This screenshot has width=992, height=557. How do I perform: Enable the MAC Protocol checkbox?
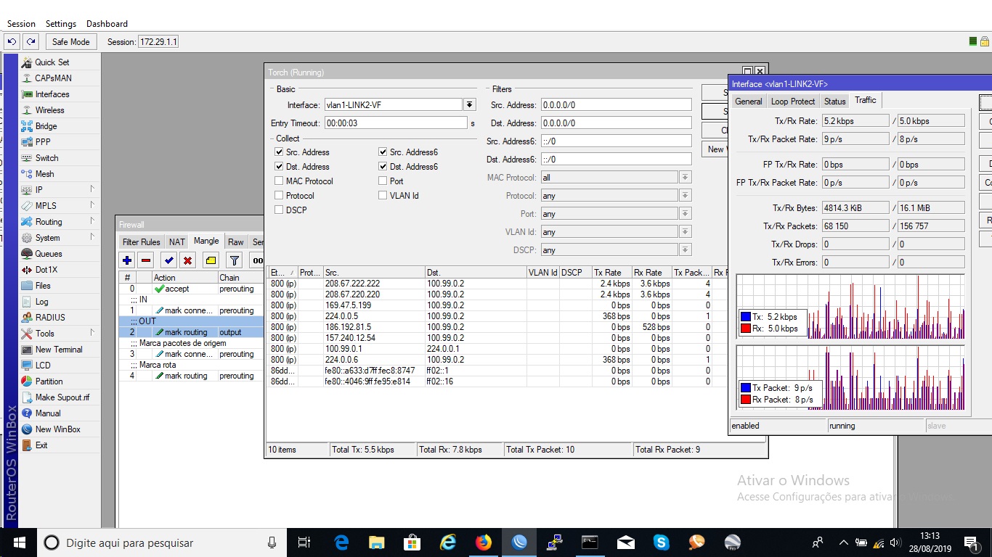coord(280,181)
